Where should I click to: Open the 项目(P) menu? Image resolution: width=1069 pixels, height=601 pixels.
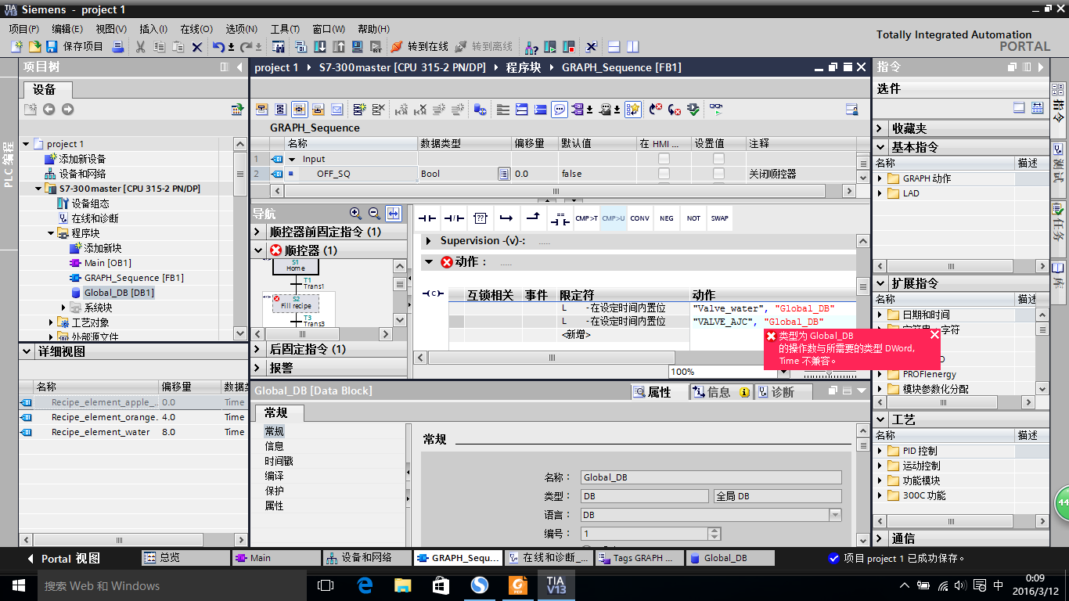(24, 29)
